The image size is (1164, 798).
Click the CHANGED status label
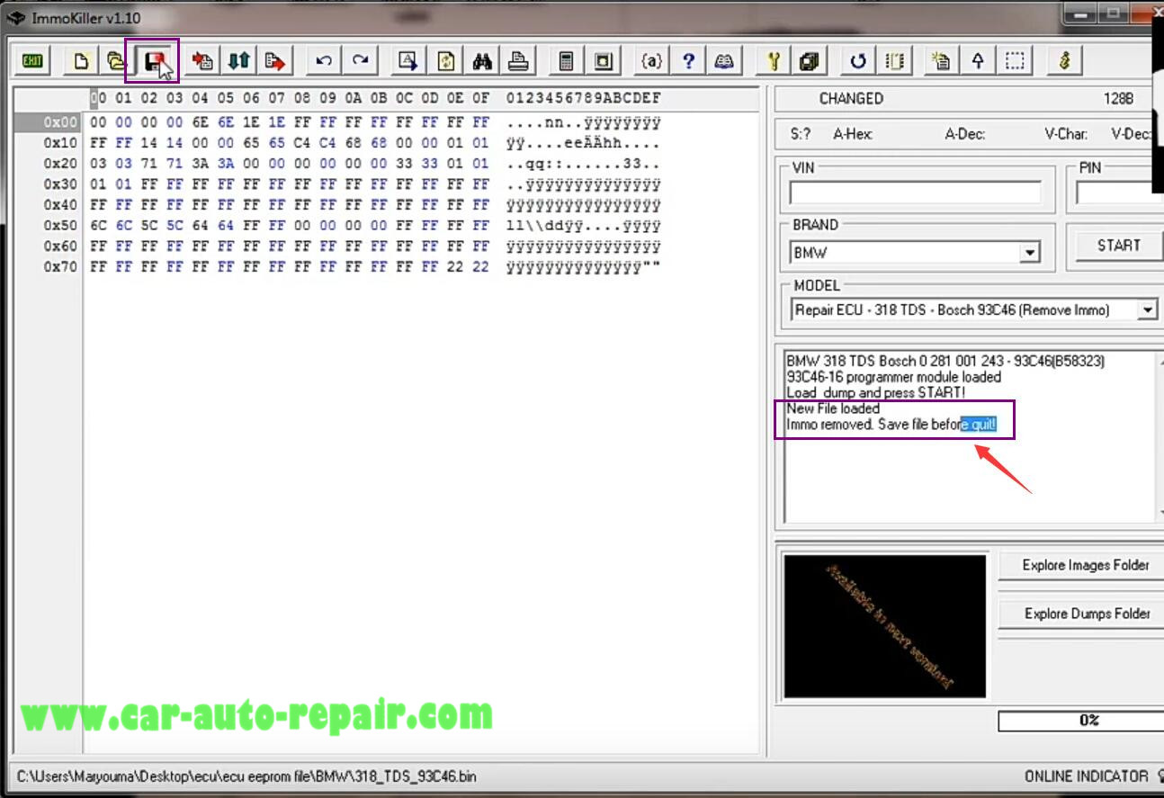tap(851, 99)
